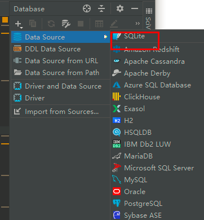Select Oracle data source
The width and height of the screenshot is (204, 220).
157,192
